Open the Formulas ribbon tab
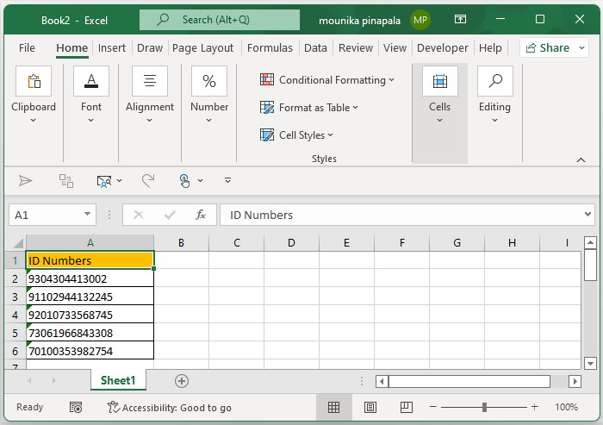The height and width of the screenshot is (425, 603). tap(270, 48)
